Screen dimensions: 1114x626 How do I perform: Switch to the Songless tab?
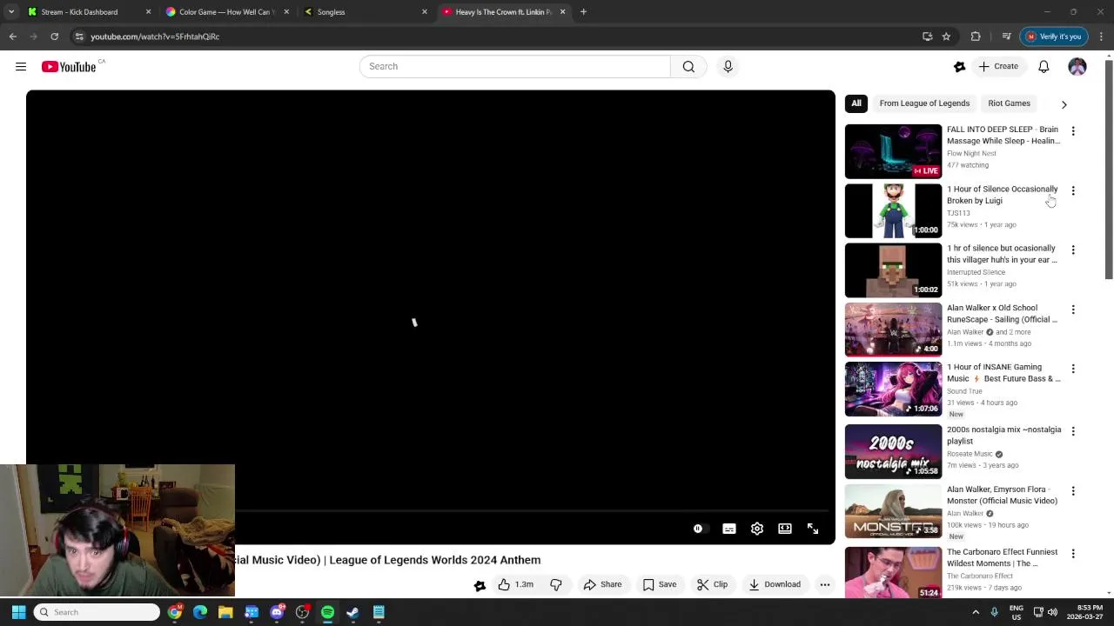click(x=366, y=12)
